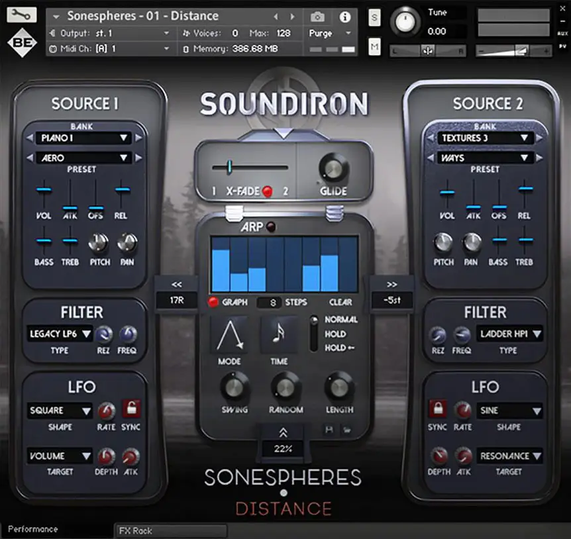Click the master Tune knob
The width and height of the screenshot is (571, 539).
tap(405, 21)
